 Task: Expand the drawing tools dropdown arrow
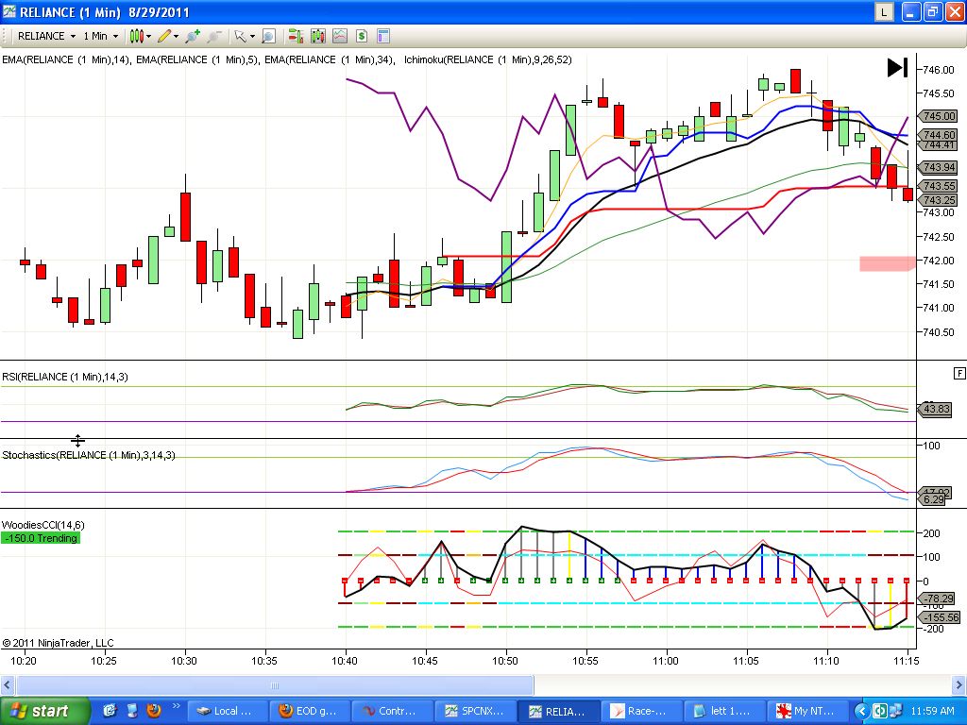tap(177, 37)
